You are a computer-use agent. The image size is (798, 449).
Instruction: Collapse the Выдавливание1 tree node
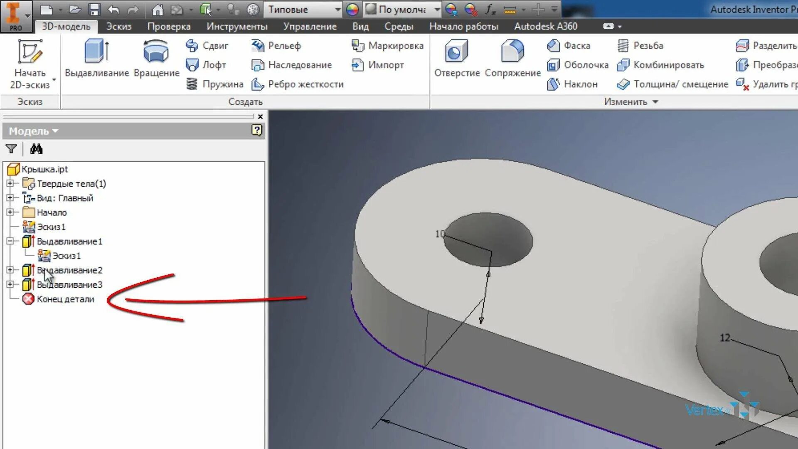(10, 241)
